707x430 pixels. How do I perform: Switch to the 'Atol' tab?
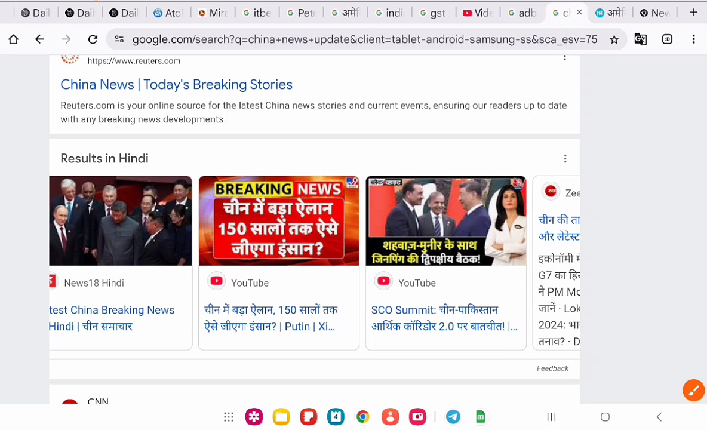(x=168, y=13)
